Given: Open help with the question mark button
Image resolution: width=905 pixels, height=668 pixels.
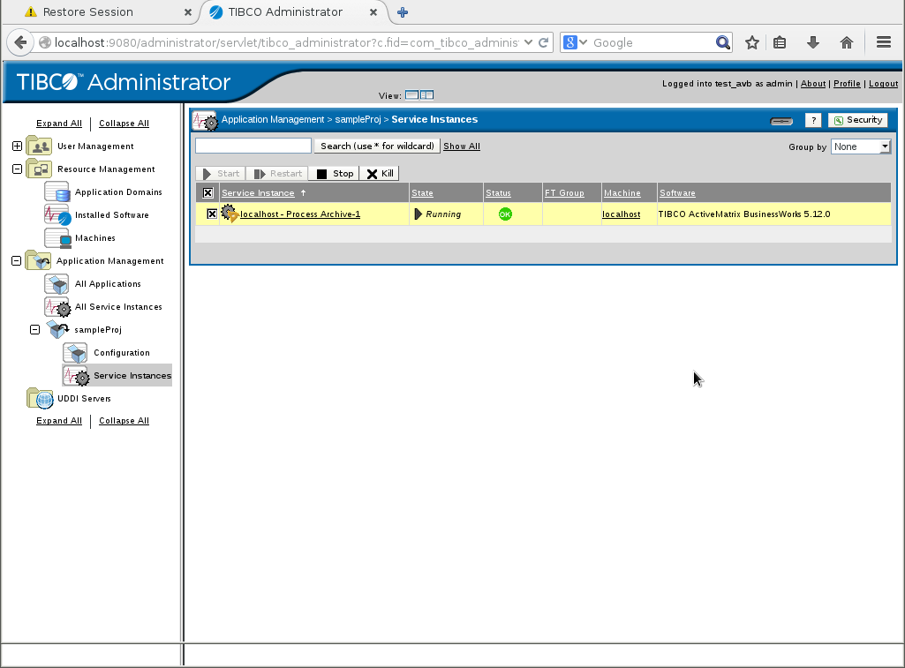Looking at the screenshot, I should click(813, 120).
